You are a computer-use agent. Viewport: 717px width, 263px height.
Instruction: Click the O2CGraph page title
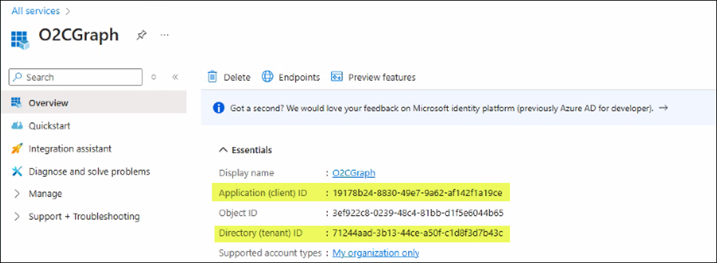78,35
